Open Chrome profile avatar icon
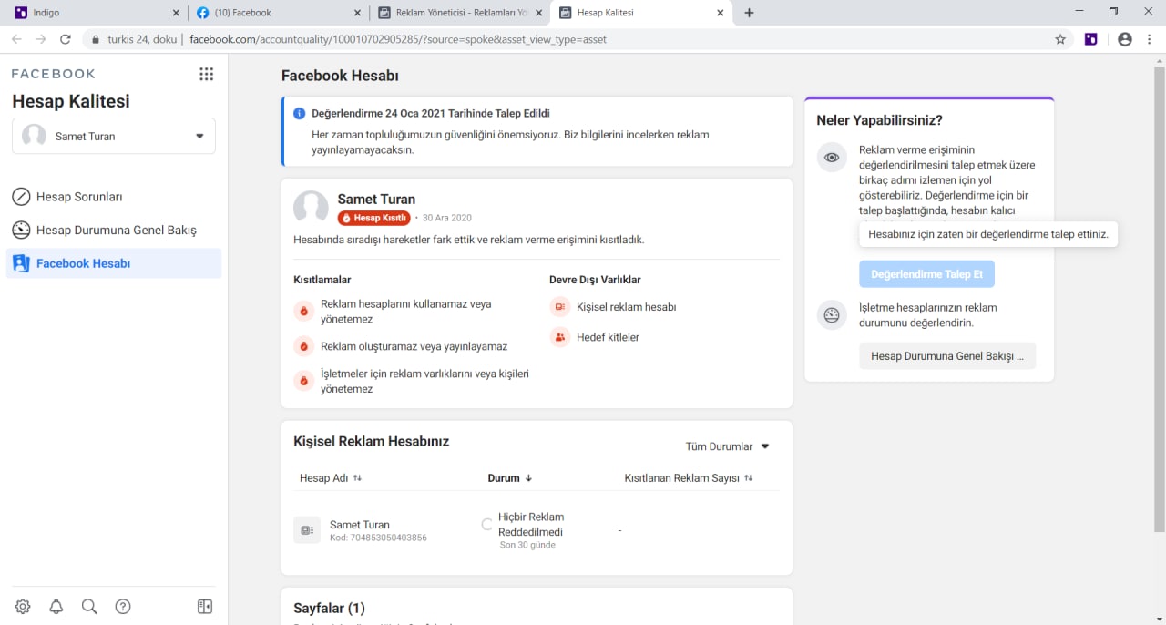 pos(1125,39)
